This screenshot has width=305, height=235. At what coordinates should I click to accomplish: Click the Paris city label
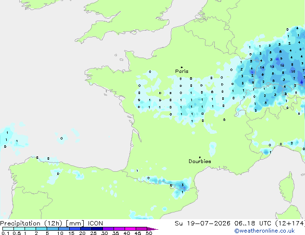click(182, 71)
